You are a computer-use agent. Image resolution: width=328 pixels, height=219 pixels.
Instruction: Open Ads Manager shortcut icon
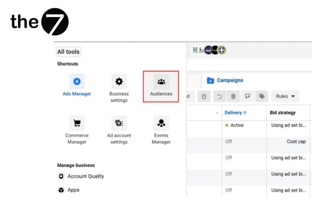tap(77, 82)
